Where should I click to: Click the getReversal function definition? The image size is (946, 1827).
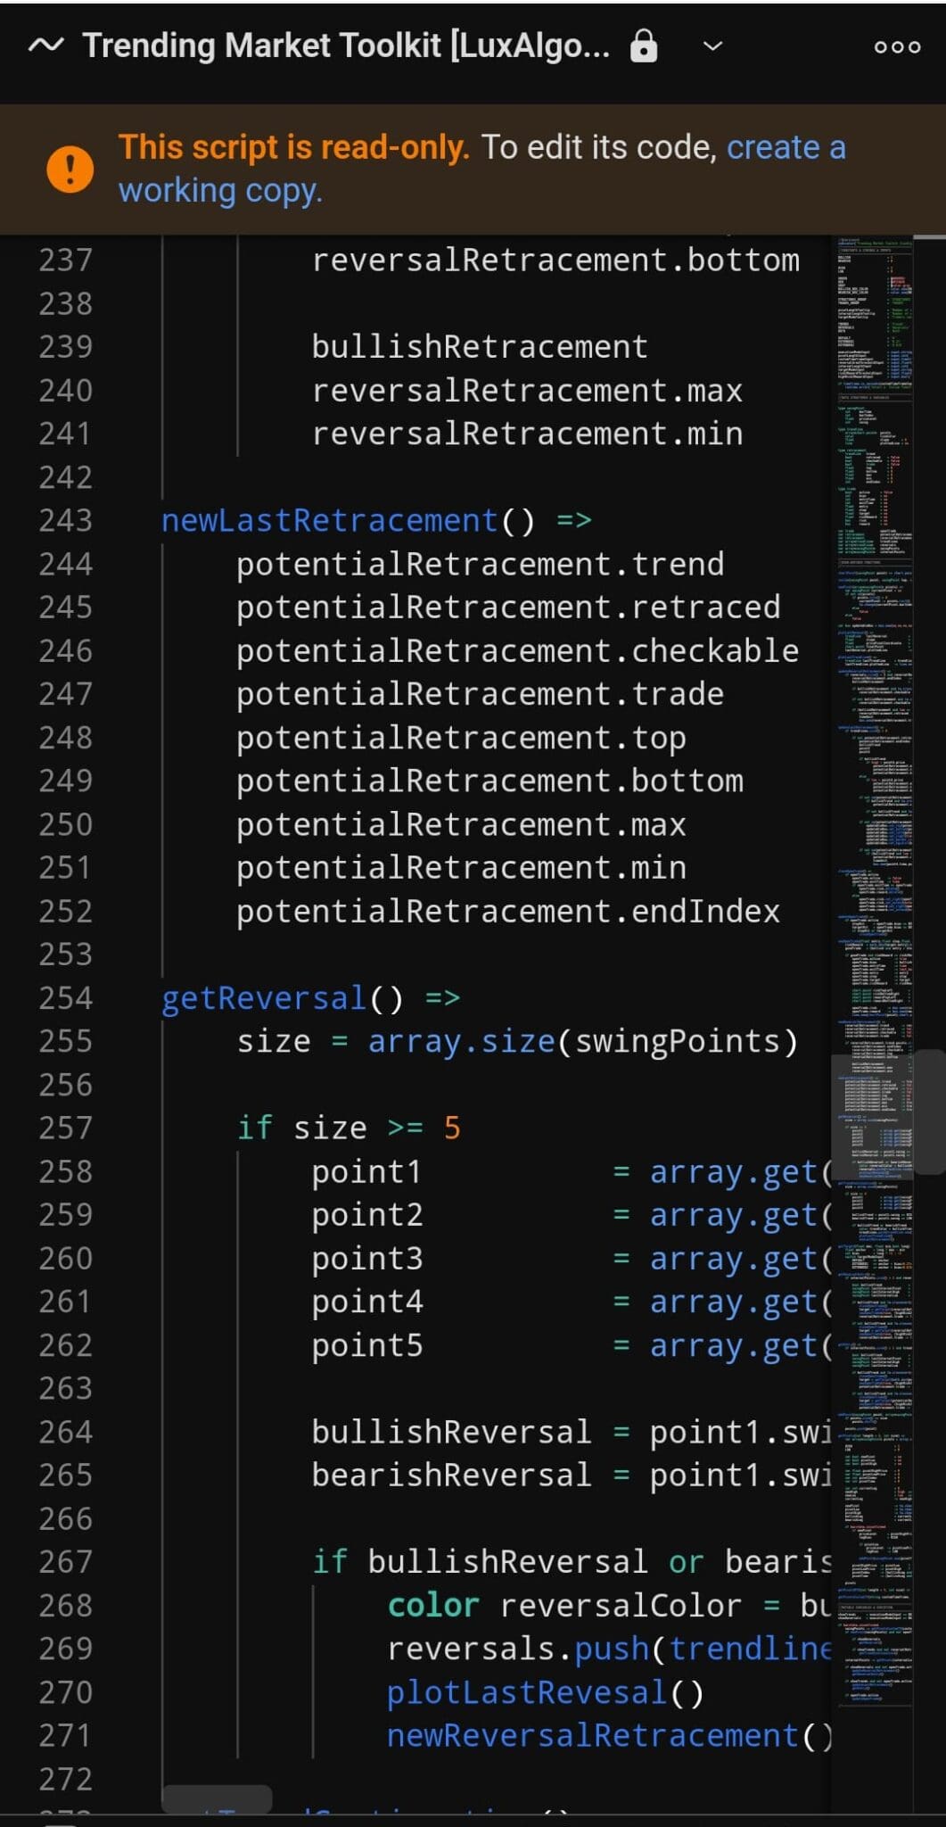point(264,997)
